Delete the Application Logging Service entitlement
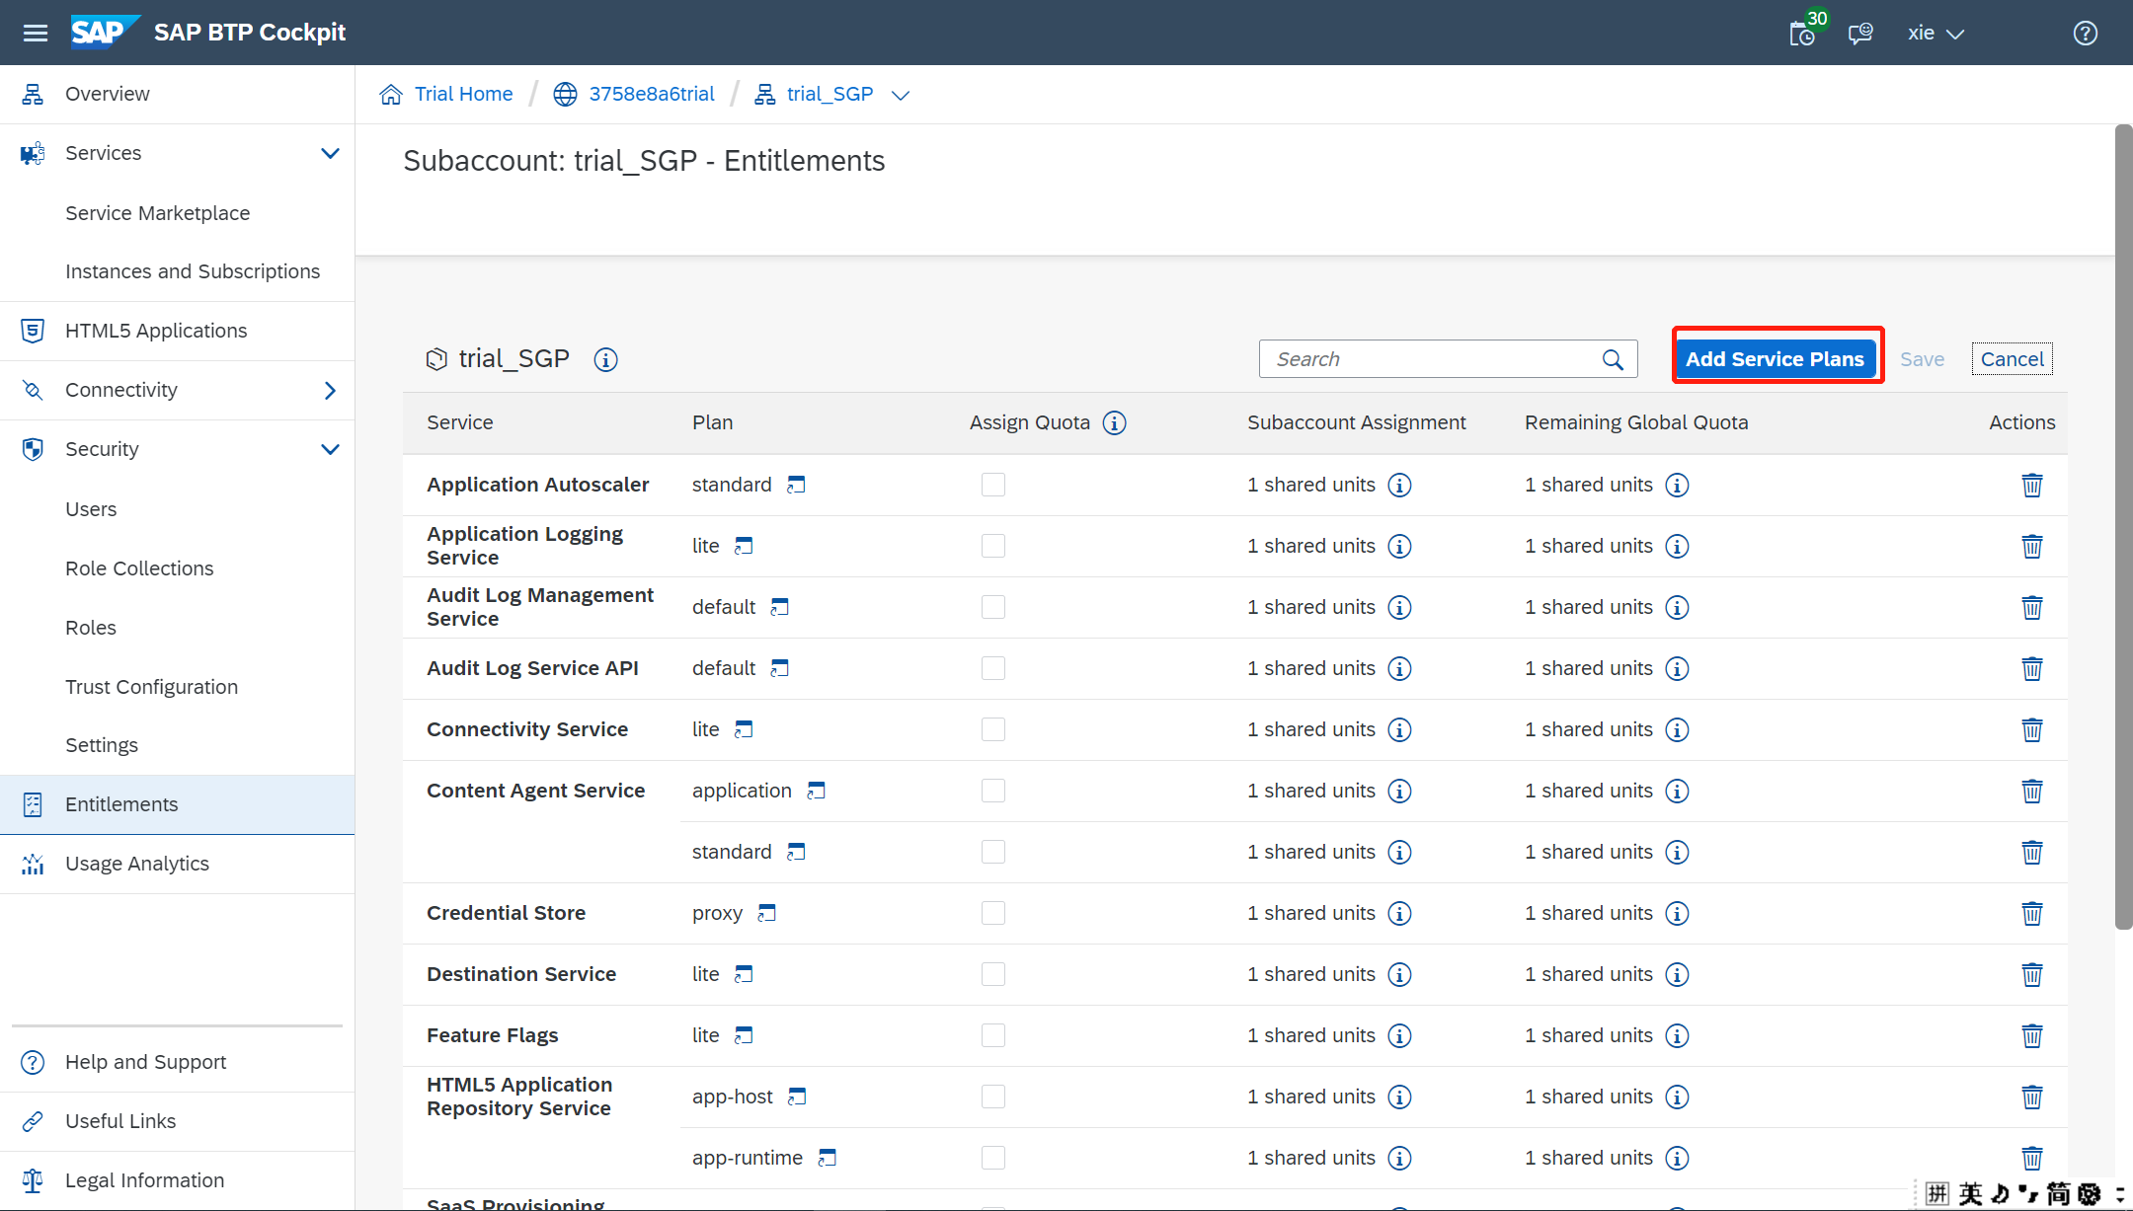This screenshot has width=2133, height=1211. point(2032,546)
